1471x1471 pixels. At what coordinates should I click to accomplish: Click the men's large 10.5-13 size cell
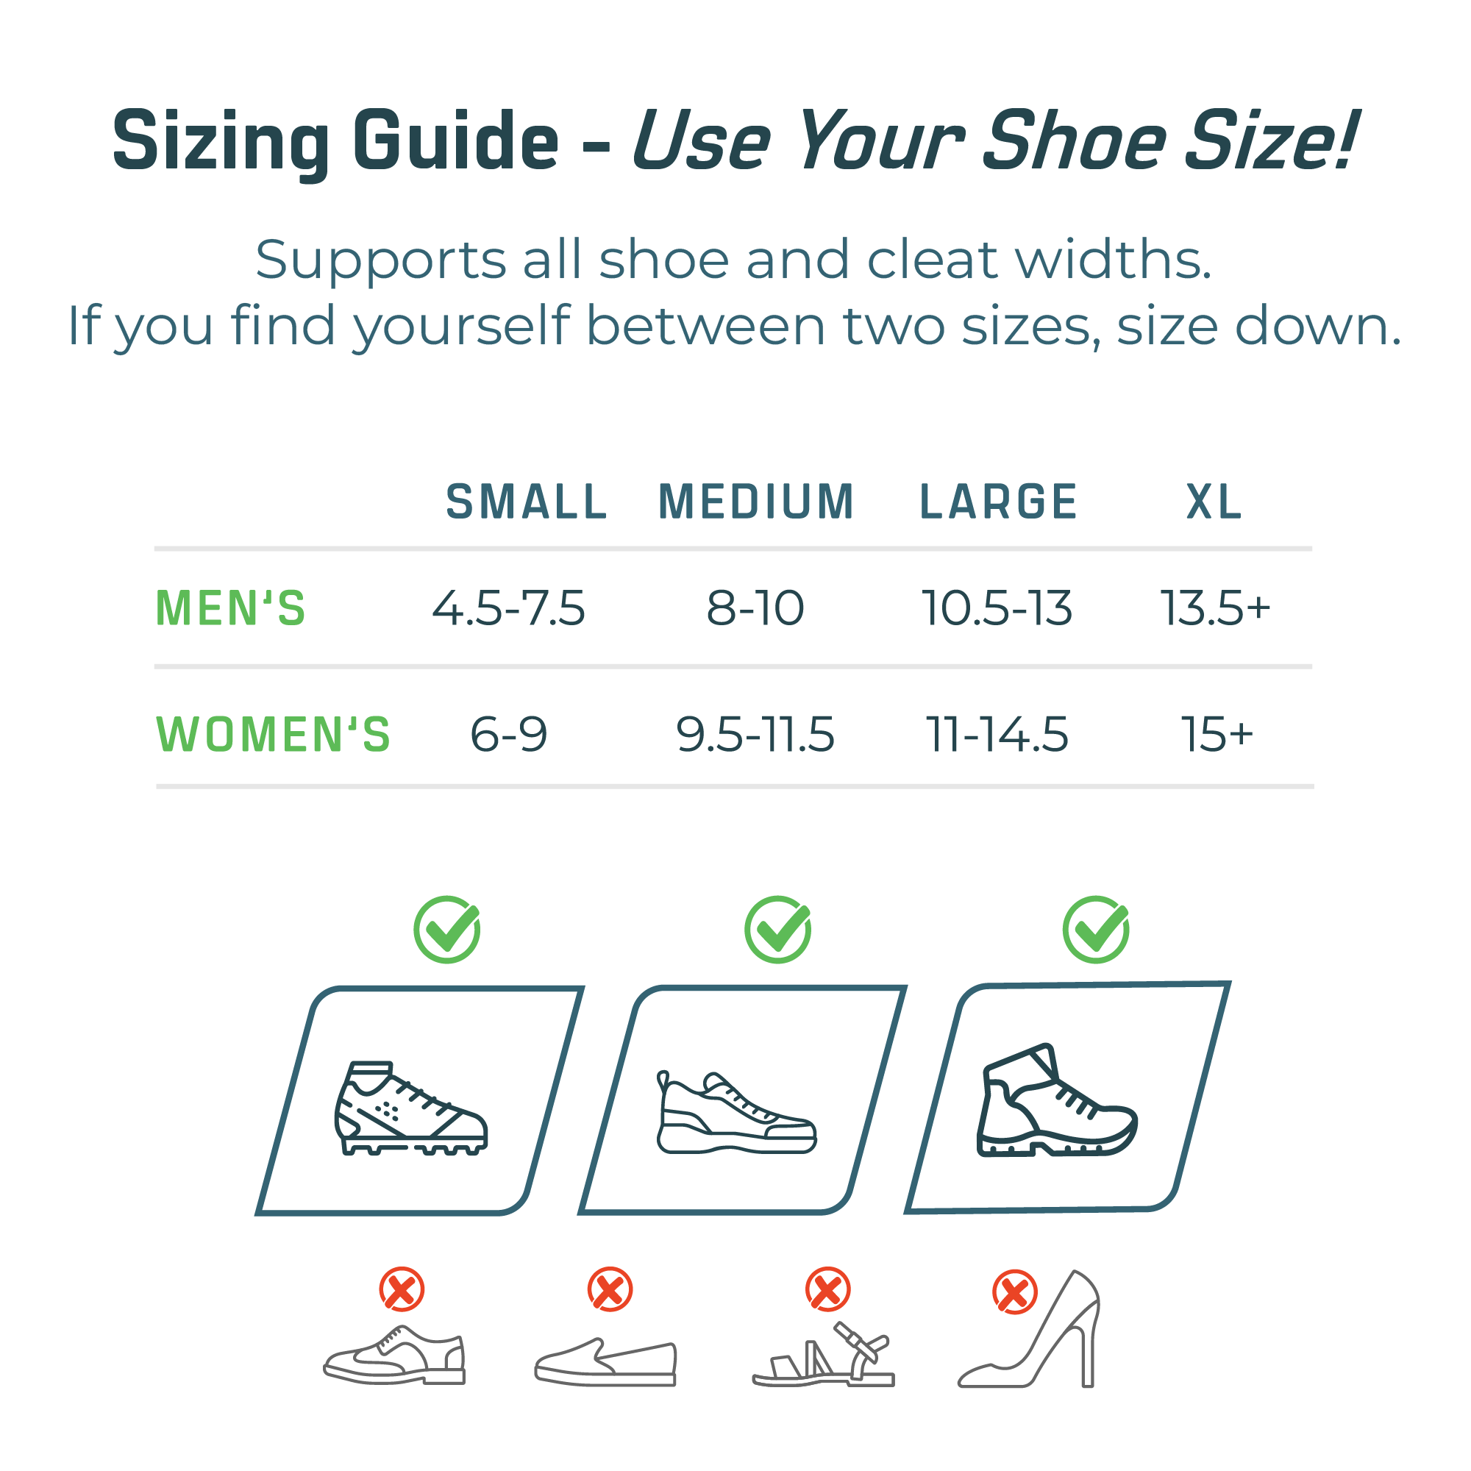tap(997, 608)
